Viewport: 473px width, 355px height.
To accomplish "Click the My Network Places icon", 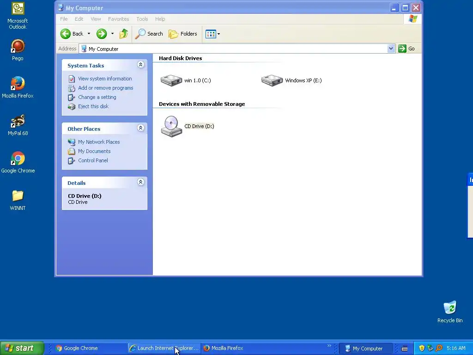I will 72,142.
